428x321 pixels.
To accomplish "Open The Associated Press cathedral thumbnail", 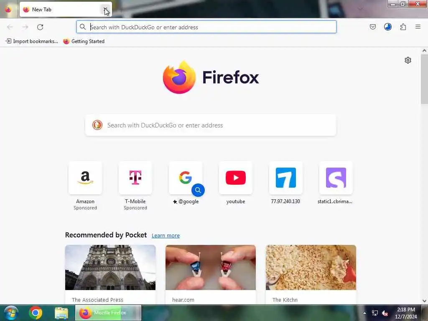I will click(x=110, y=267).
